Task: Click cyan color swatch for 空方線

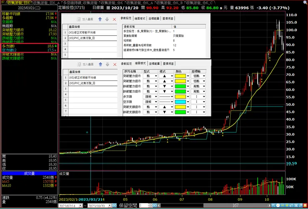Action: point(180,102)
